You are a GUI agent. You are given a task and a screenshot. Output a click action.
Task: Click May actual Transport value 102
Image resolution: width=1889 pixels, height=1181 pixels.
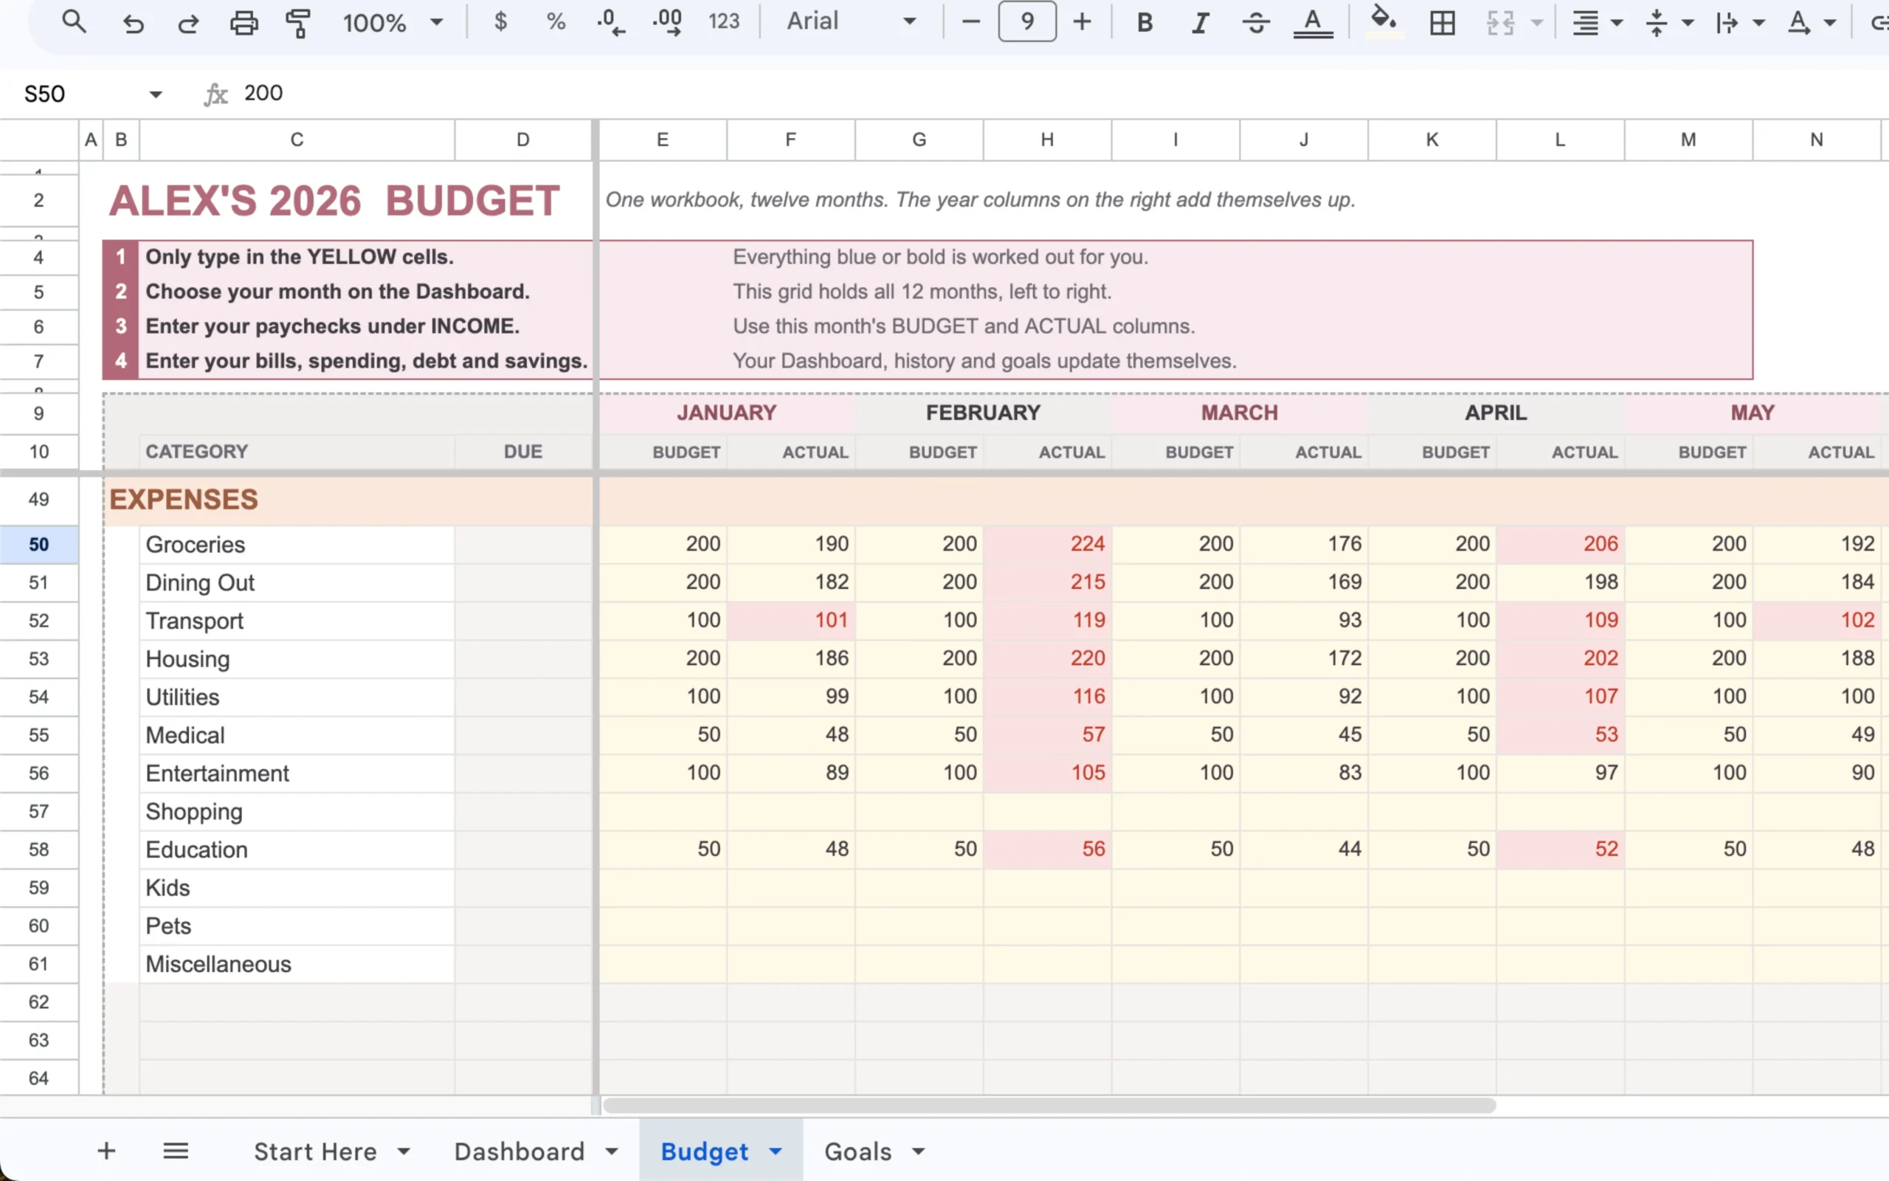coord(1817,620)
